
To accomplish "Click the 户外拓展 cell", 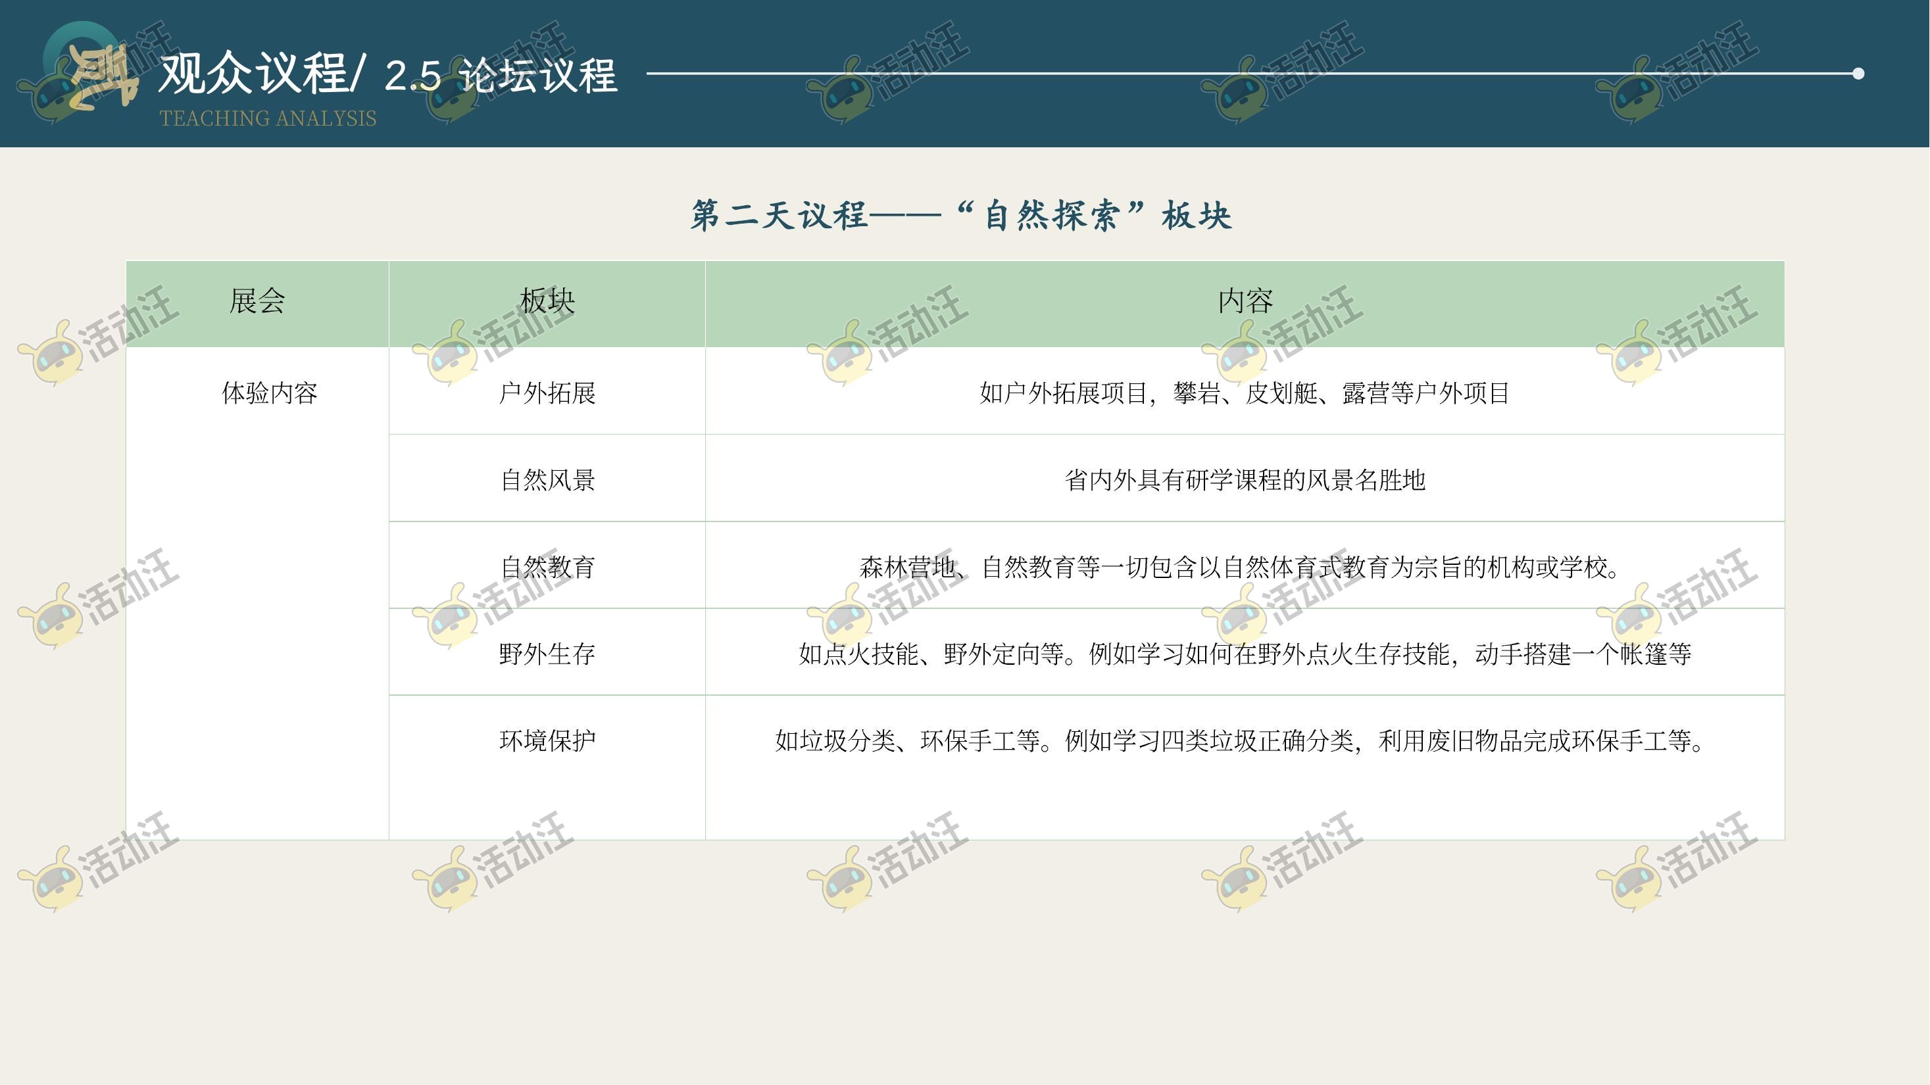I will tap(547, 393).
